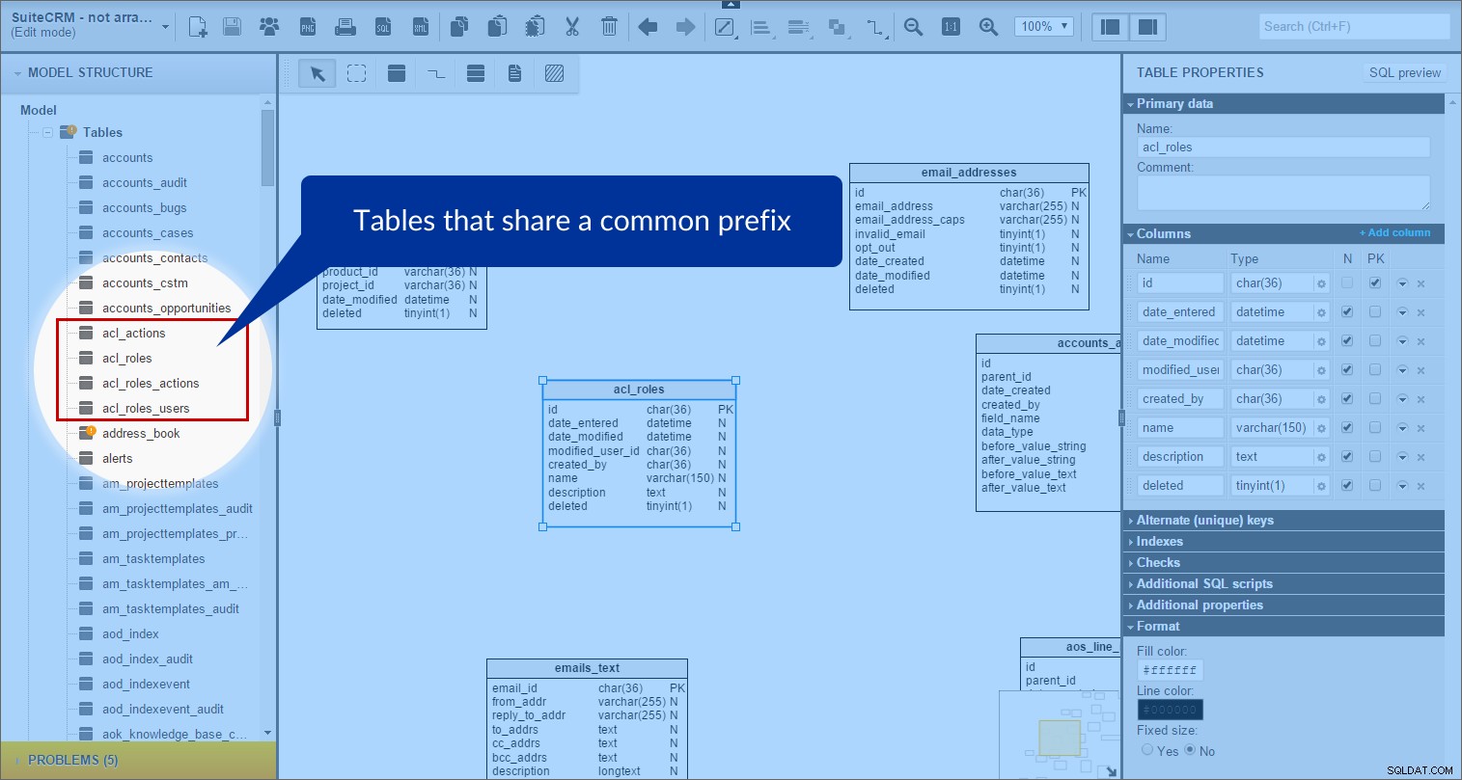Open the SuiteCRM model title dropdown arrow

tap(165, 27)
